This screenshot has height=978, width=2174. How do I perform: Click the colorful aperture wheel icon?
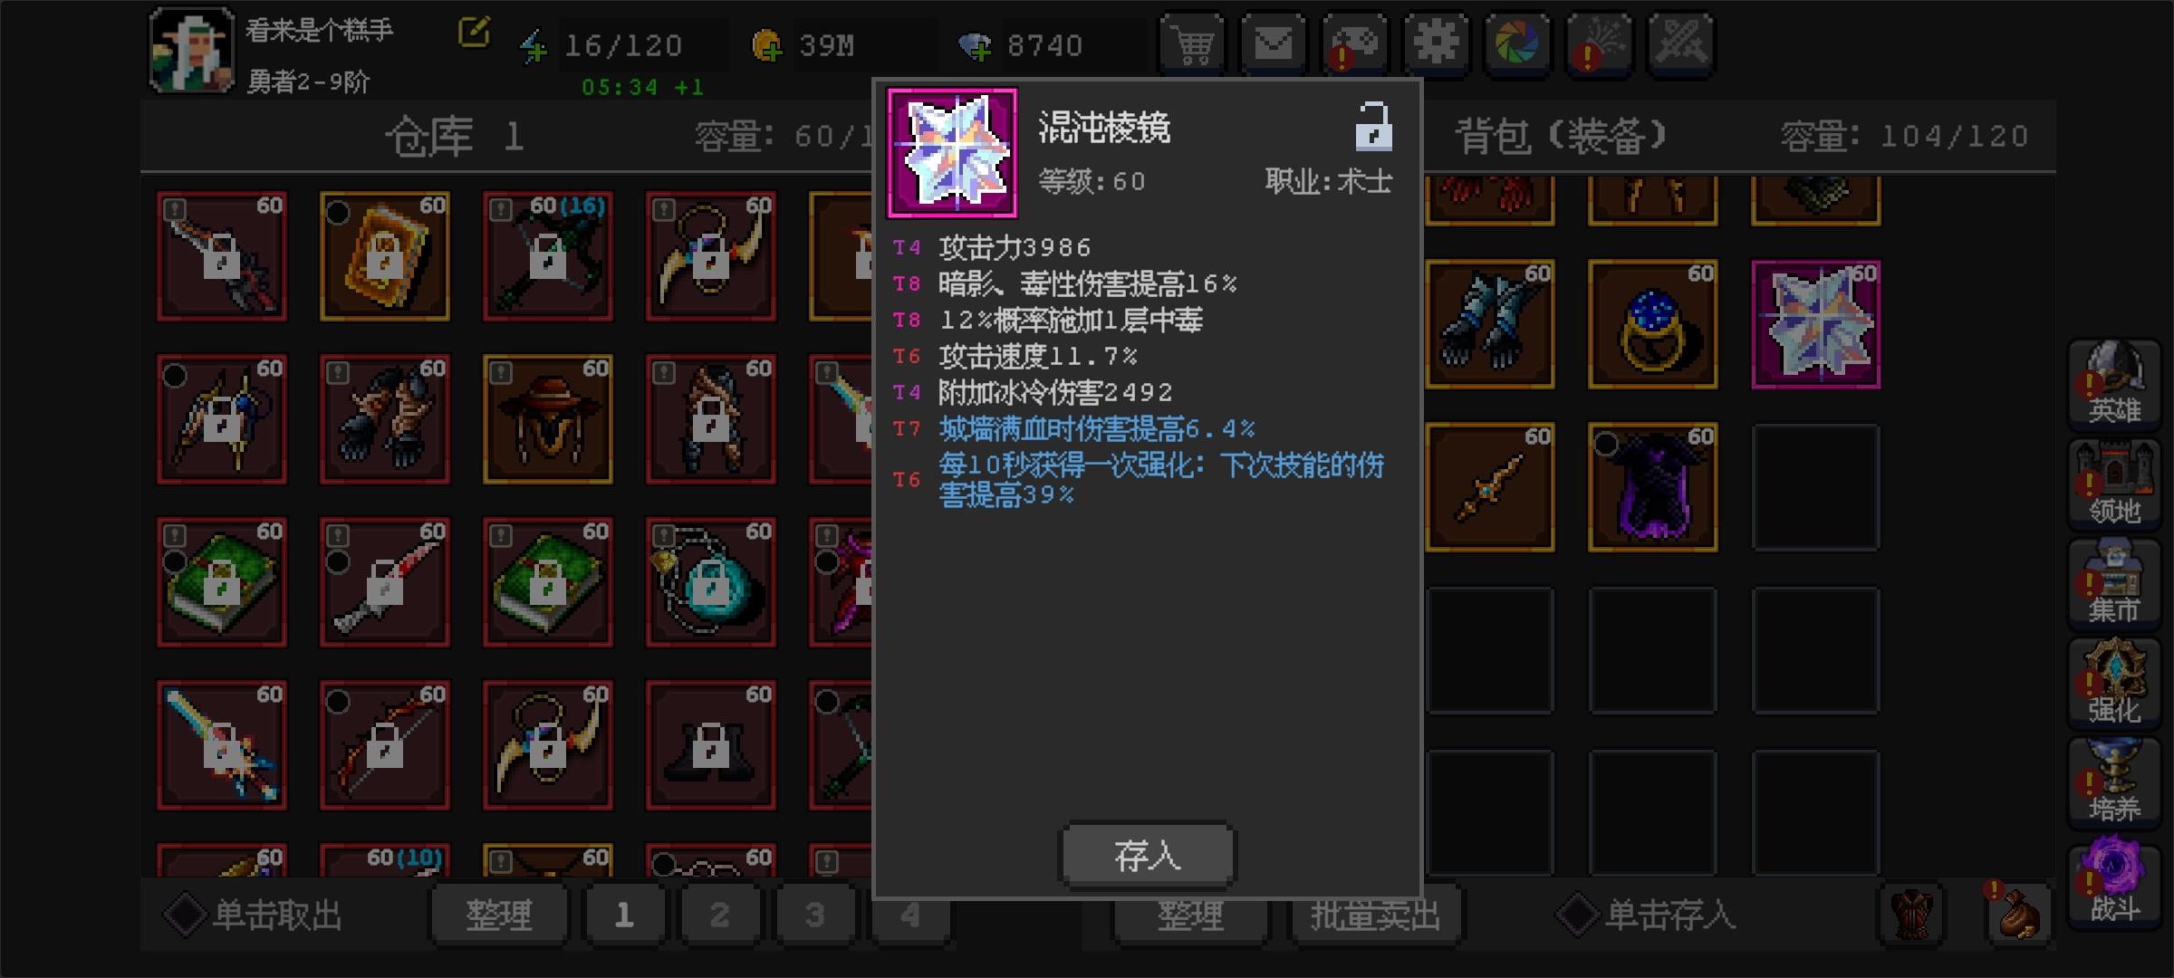[x=1518, y=43]
